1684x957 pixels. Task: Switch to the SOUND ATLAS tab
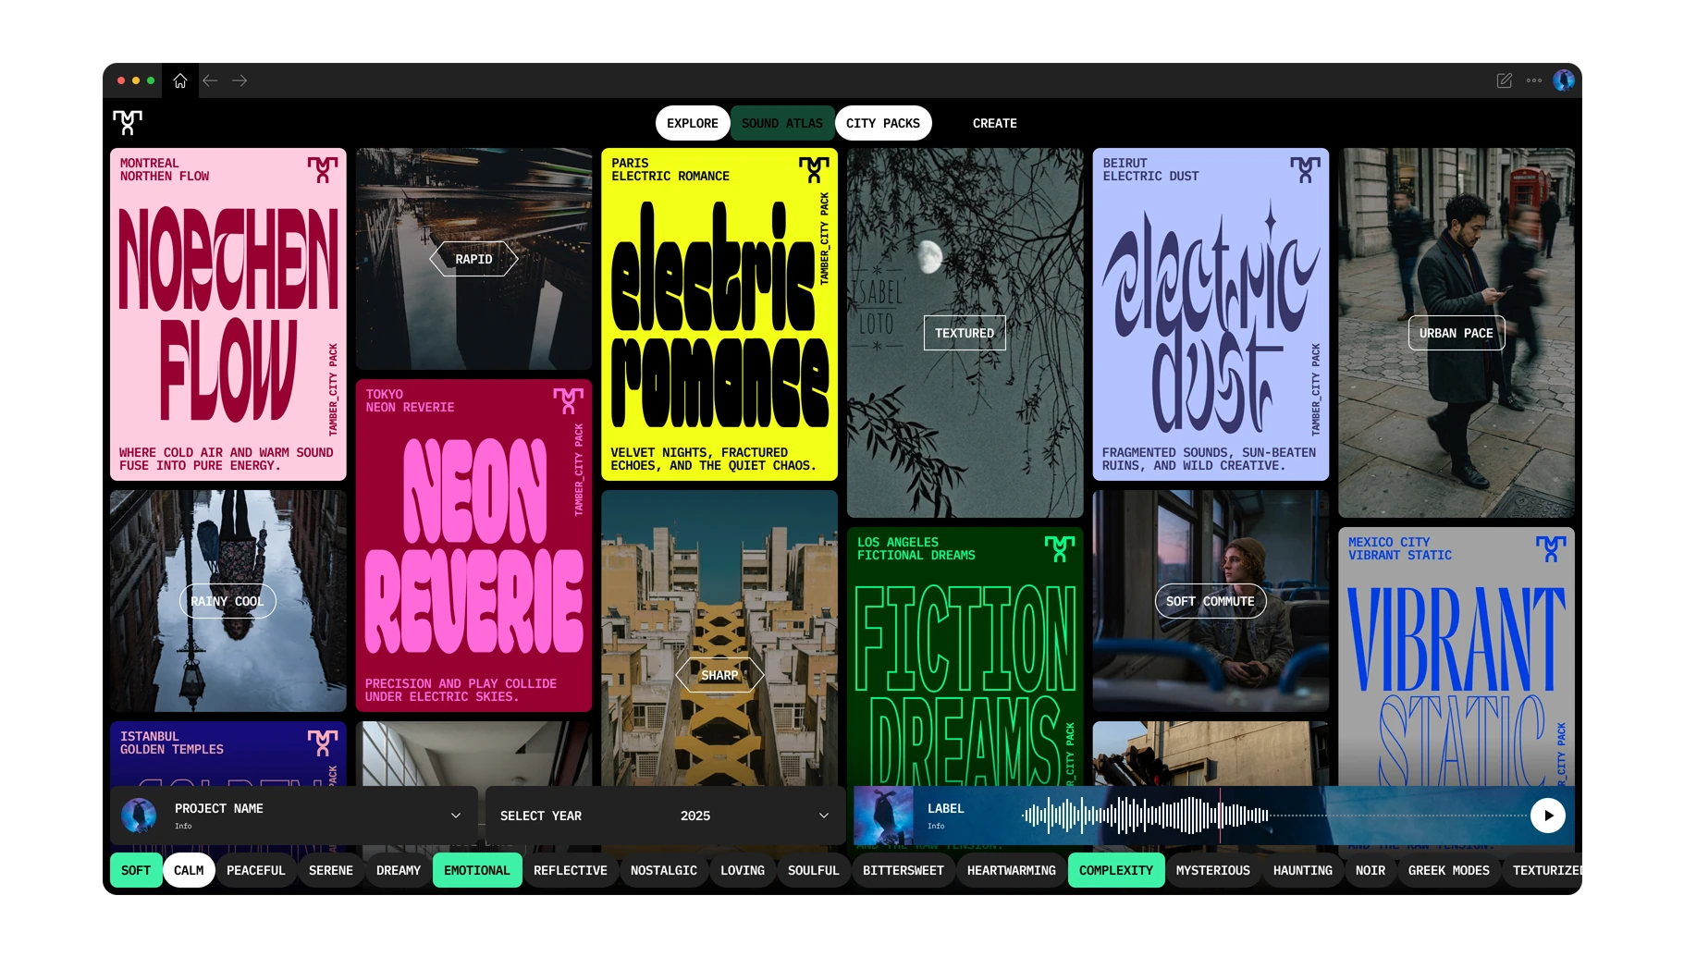(782, 123)
